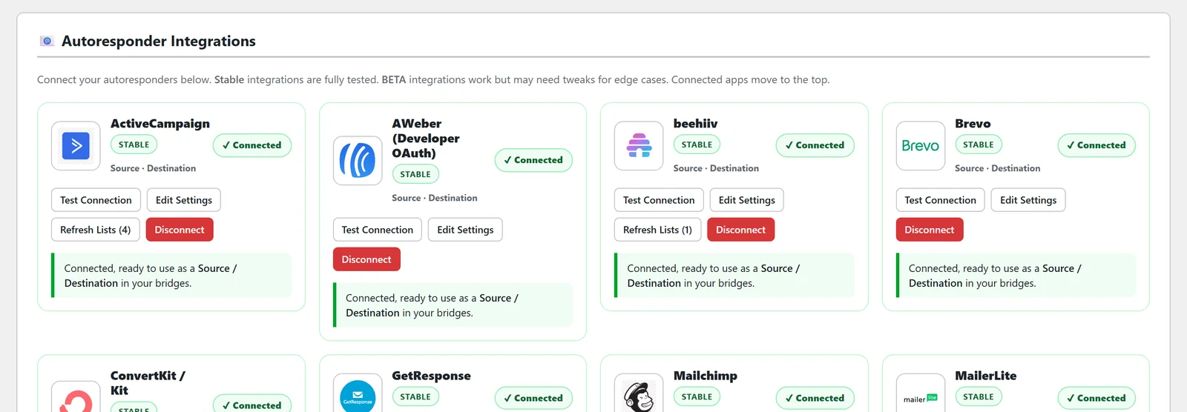Open Edit Settings for ActiveCampaign
1187x412 pixels.
point(184,200)
